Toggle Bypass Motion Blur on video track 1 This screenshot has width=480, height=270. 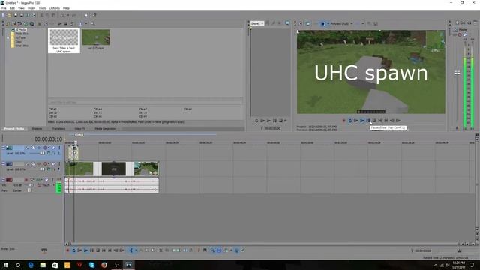point(27,148)
